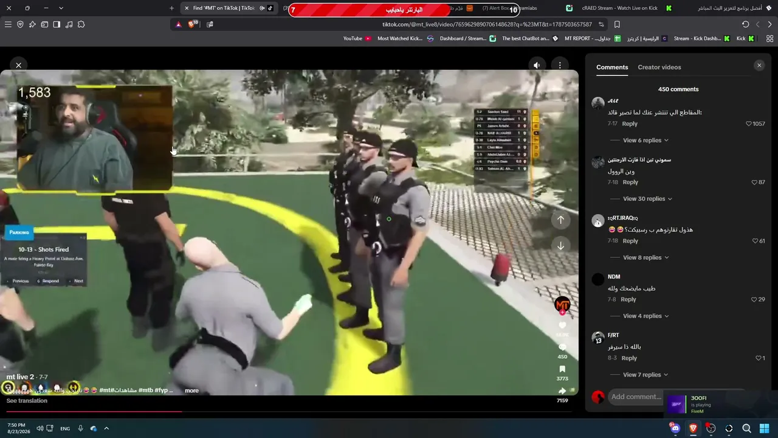778x438 pixels.
Task: Expand video description with 'more'
Action: (191, 391)
